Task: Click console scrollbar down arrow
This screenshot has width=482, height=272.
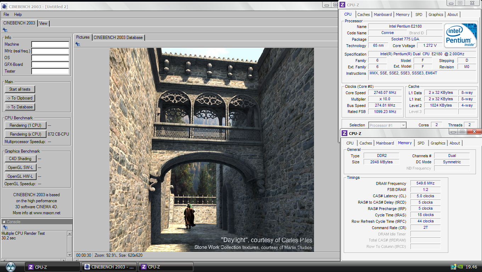Action: [69, 255]
